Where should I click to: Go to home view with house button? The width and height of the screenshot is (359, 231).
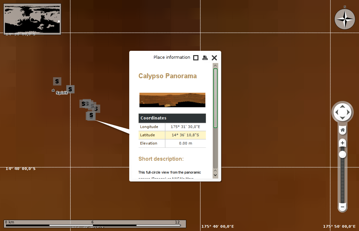pos(343,130)
